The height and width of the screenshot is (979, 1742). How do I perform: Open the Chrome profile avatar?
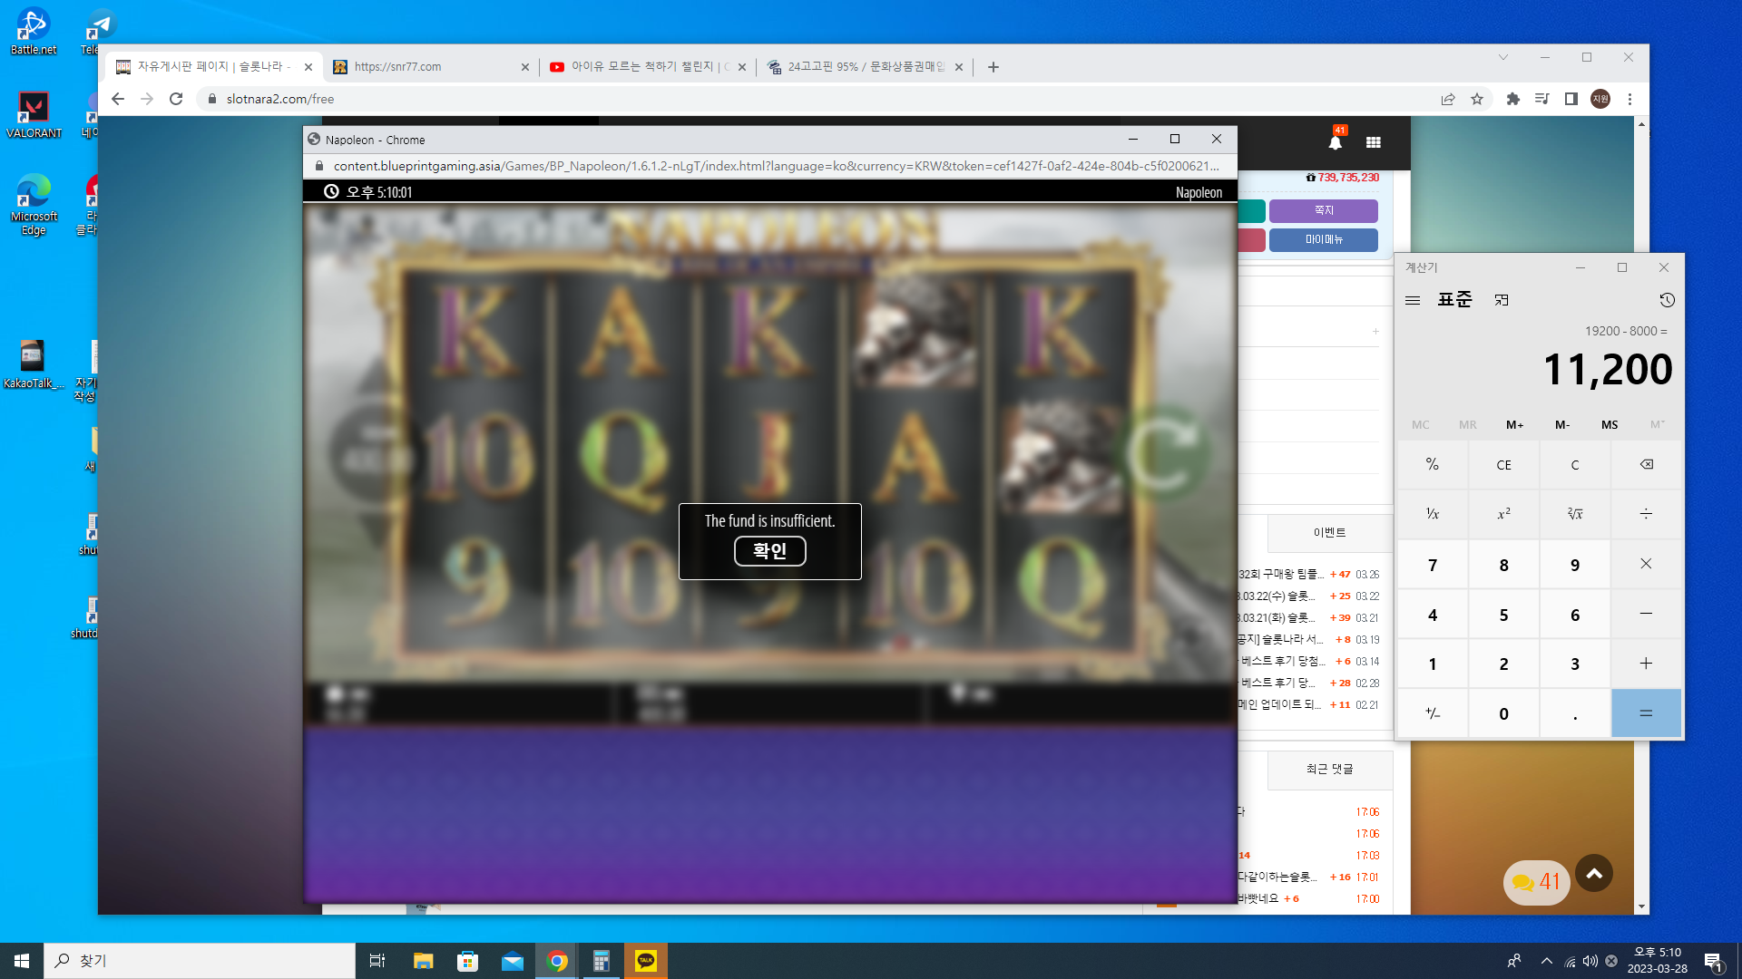(x=1600, y=99)
